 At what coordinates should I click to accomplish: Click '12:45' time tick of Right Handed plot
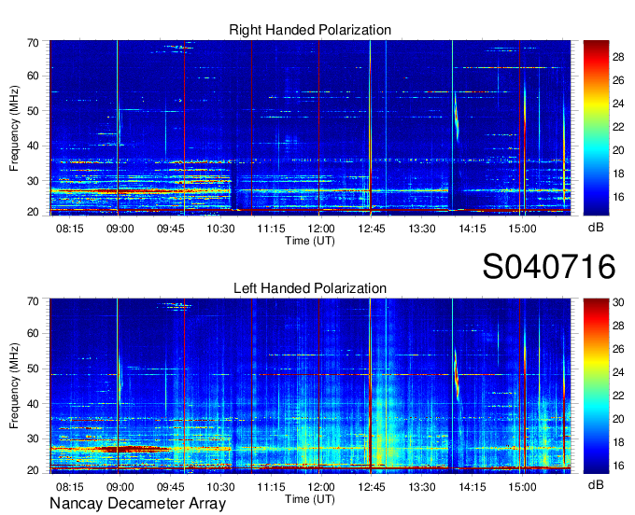tap(372, 229)
